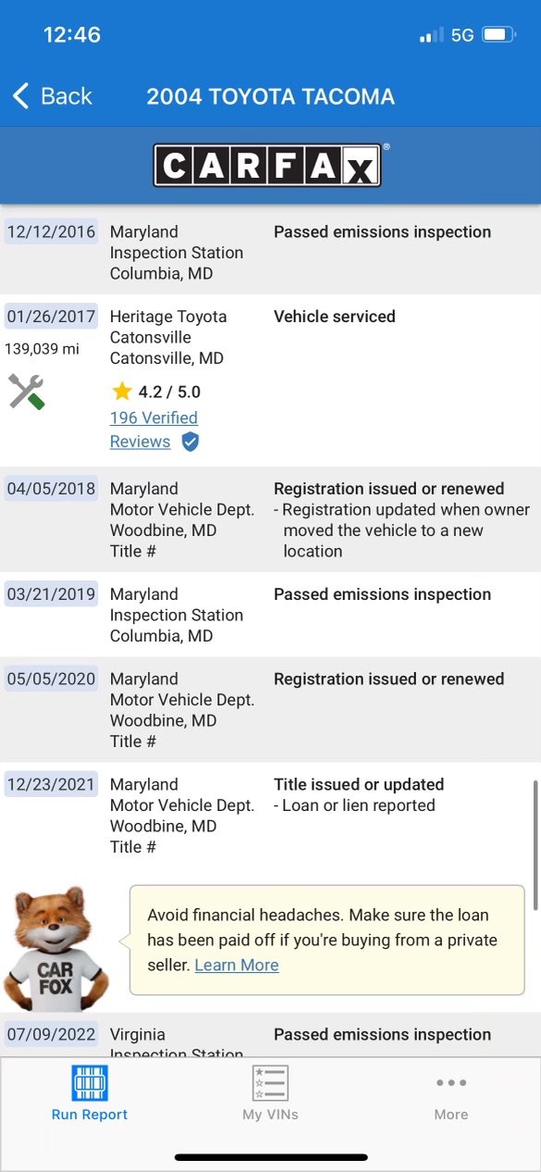Tap the My VINs list icon
The image size is (541, 1172).
click(x=270, y=1082)
